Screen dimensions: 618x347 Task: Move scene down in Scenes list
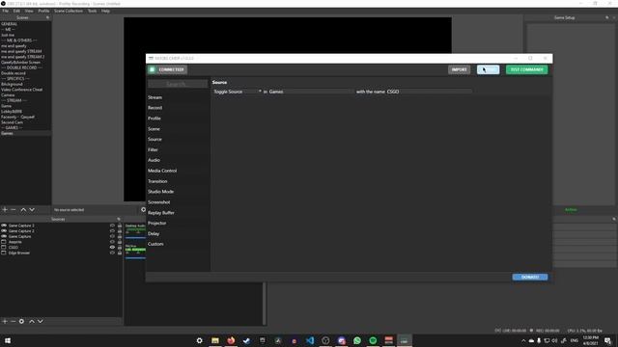click(x=32, y=210)
